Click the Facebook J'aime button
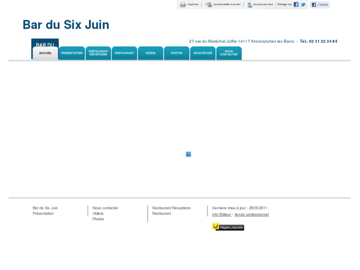The width and height of the screenshot is (360, 270). 319,4
